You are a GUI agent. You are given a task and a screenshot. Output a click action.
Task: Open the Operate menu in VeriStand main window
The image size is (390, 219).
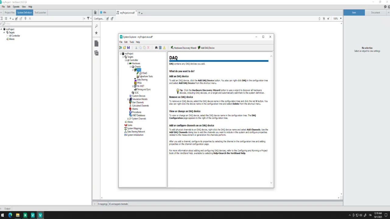[x=16, y=7]
